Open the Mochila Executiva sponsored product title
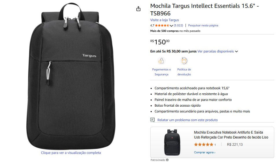Viewport: 278px width, 162px height. coord(231,135)
